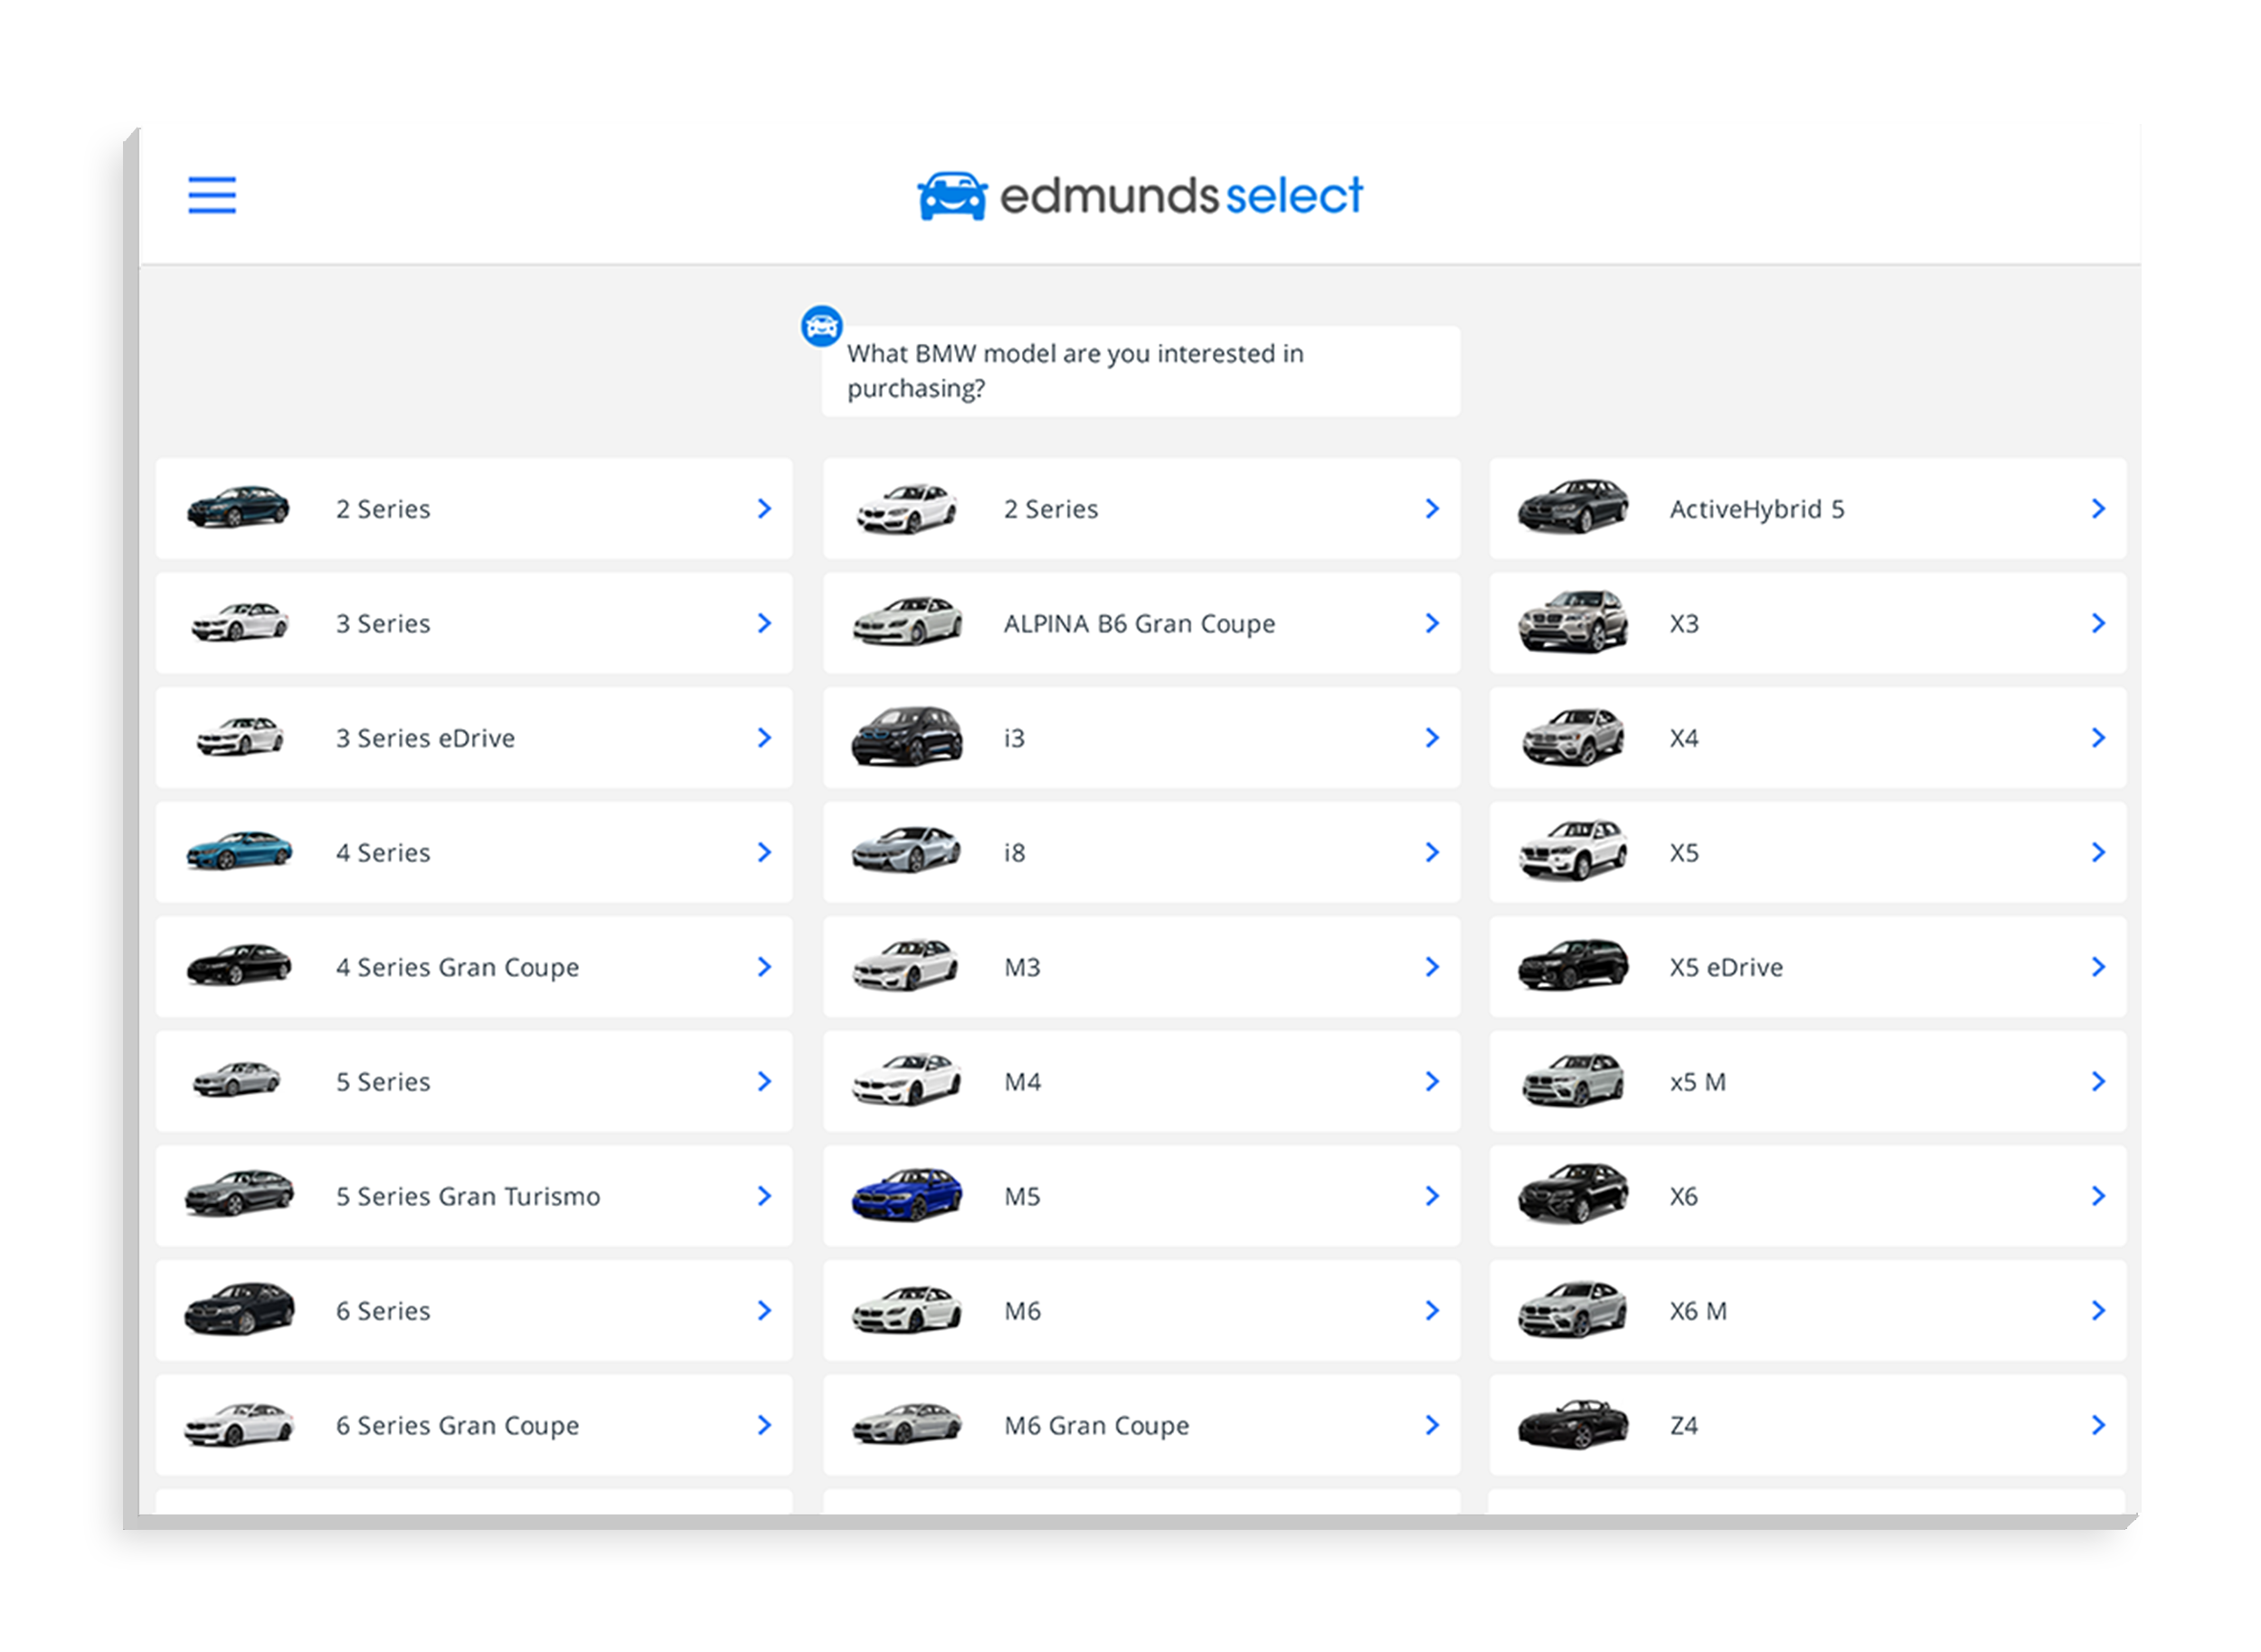Click the arrow on the 6 Series row (not Gran Coupe)
The image size is (2261, 1652).
coord(764,1310)
